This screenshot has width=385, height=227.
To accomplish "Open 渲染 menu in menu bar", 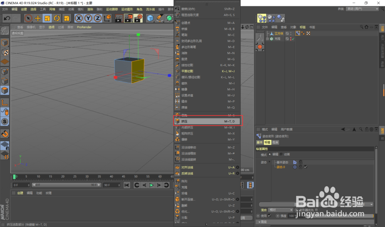I will coord(90,9).
